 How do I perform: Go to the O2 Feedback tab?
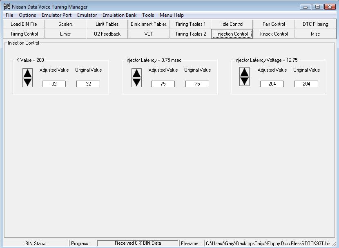[107, 34]
